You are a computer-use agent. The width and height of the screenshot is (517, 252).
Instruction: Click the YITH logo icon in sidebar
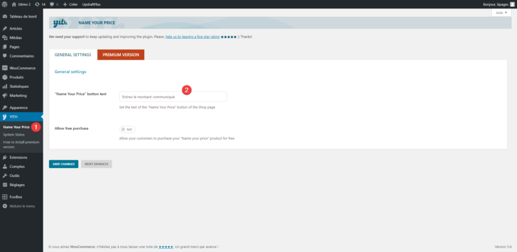(x=5, y=117)
